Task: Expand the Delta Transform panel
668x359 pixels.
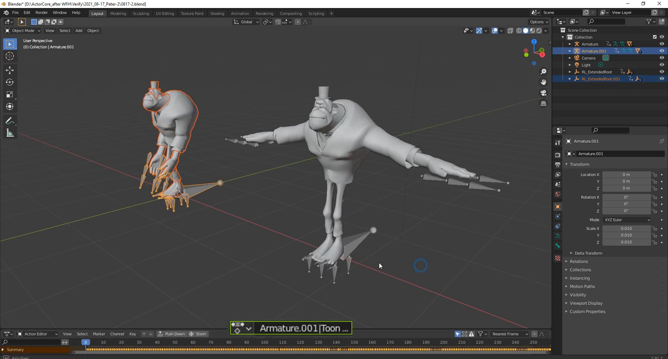Action: point(588,253)
